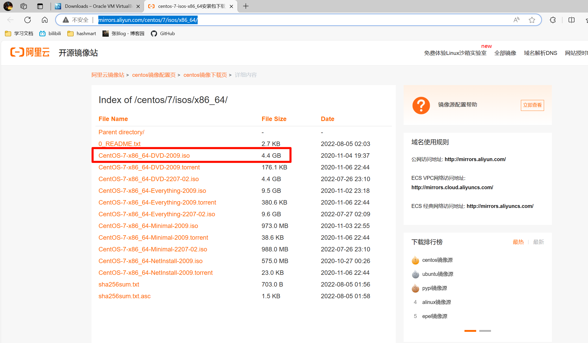Image resolution: width=588 pixels, height=343 pixels.
Task: Switch ranking to 最热 tab
Action: tap(518, 242)
